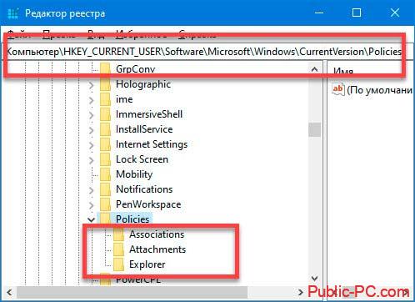The height and width of the screenshot is (302, 415).
Task: Select the Internet Settings key label
Action: pos(152,144)
